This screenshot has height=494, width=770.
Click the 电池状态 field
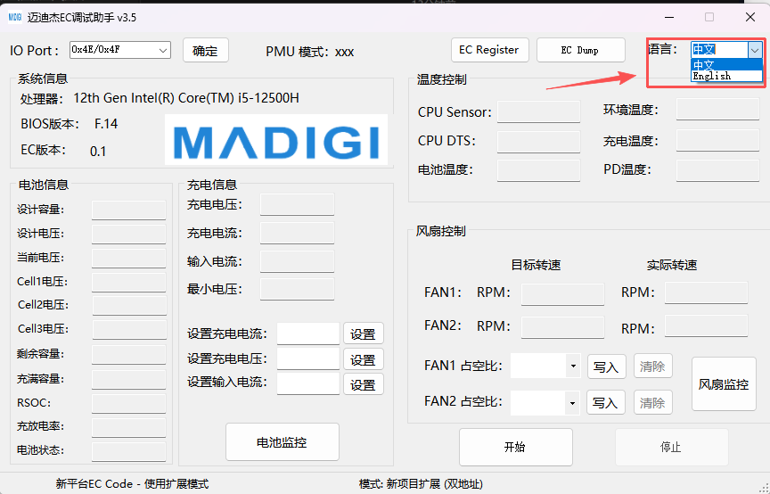click(x=128, y=451)
